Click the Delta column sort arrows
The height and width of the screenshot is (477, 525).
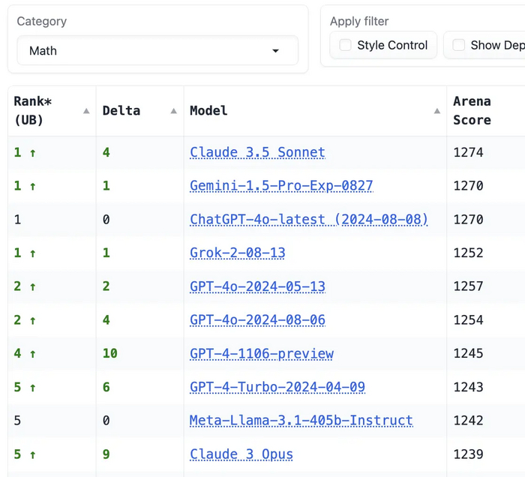point(174,111)
